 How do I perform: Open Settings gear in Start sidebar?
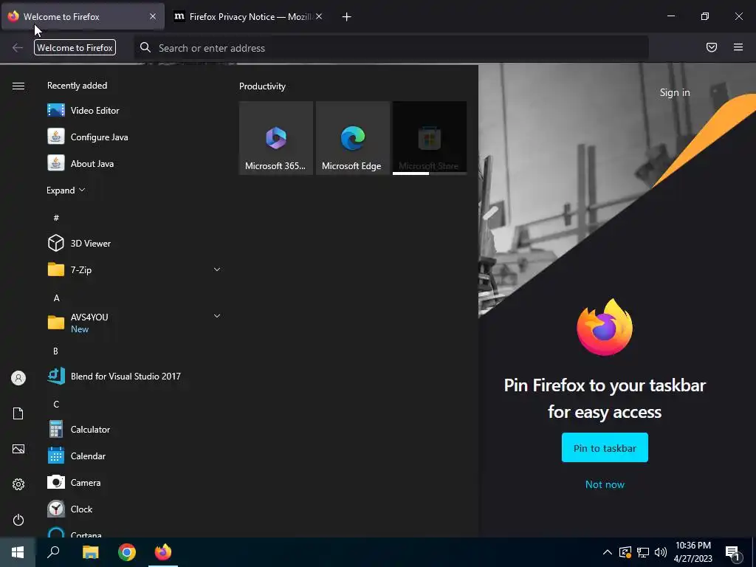point(18,484)
